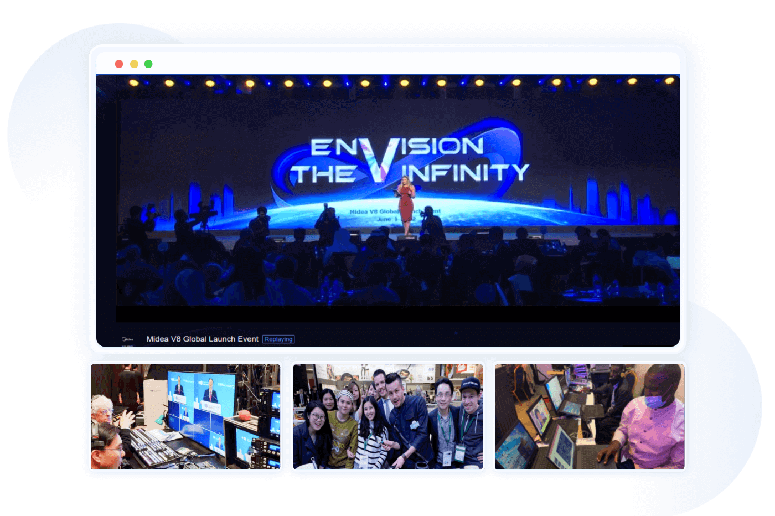
Task: Open the smiling group photo thumbnail
Action: coord(388,417)
